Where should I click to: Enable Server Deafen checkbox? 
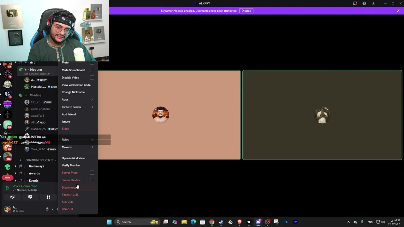pyautogui.click(x=92, y=180)
